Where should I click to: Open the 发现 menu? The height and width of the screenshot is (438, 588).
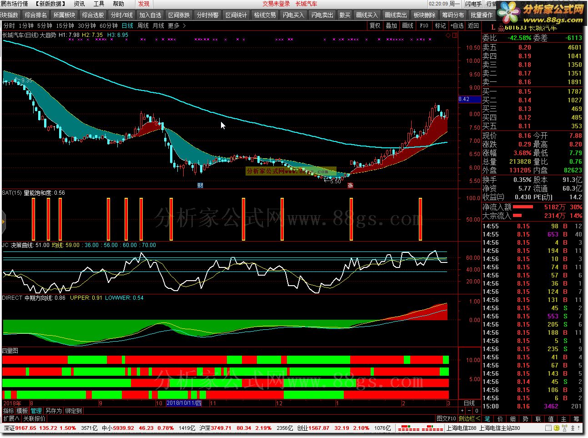[x=144, y=4]
